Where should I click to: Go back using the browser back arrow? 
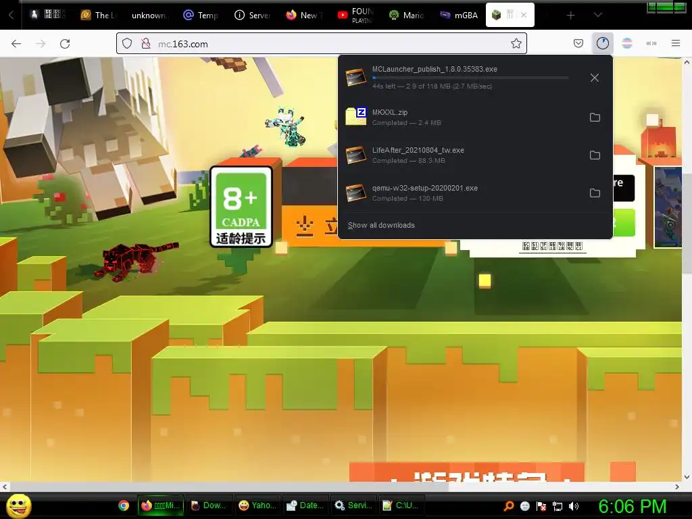16,44
